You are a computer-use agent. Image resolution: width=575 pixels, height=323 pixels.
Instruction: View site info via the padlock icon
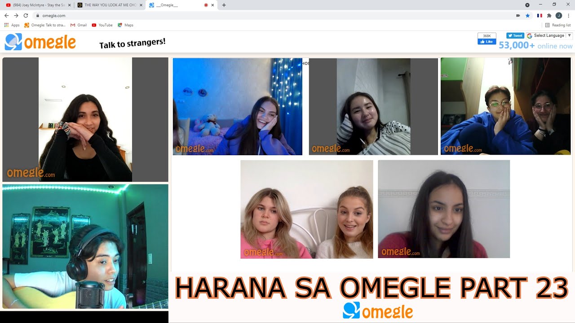(38, 15)
